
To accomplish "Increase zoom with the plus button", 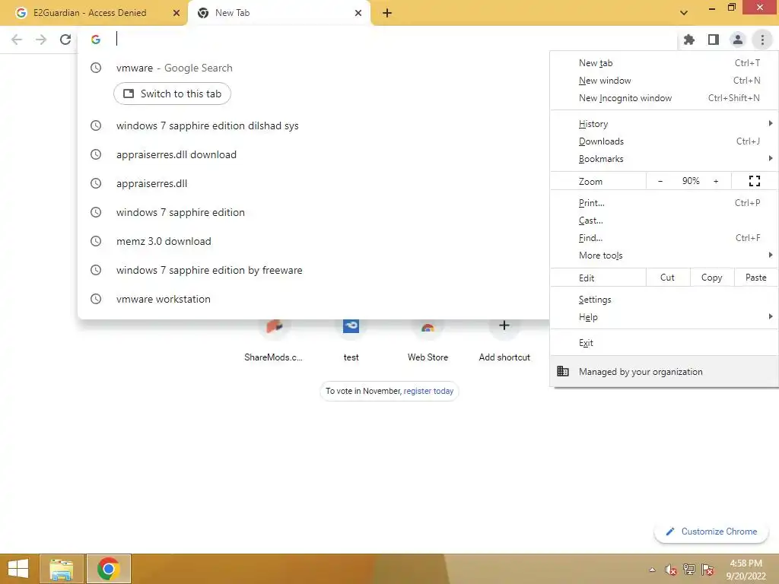I will click(716, 181).
